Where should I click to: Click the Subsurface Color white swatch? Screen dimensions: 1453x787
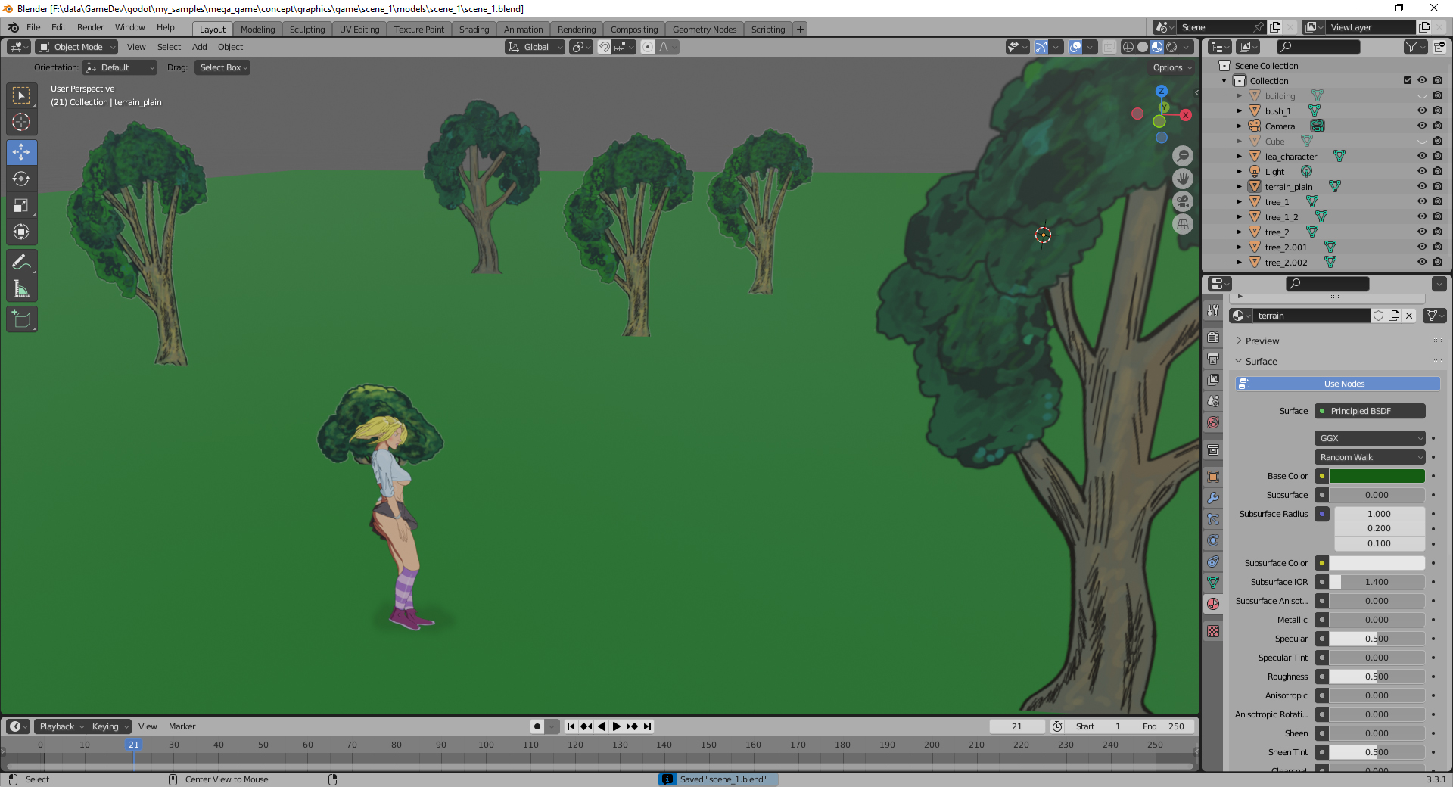[x=1377, y=563]
